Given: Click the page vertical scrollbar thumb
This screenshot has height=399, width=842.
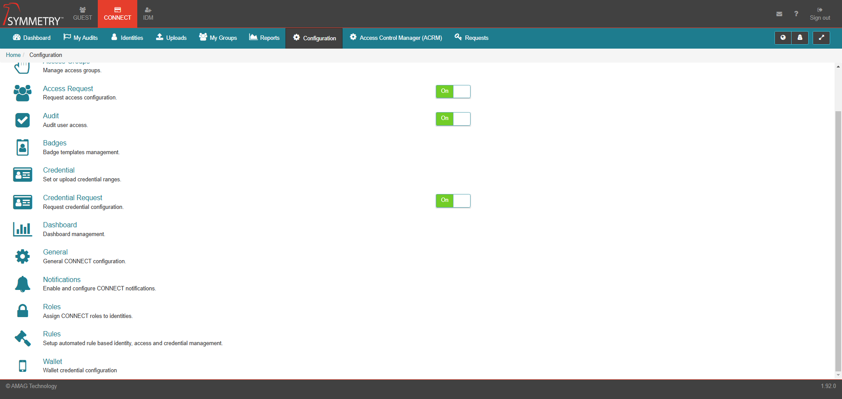Looking at the screenshot, I should [838, 240].
